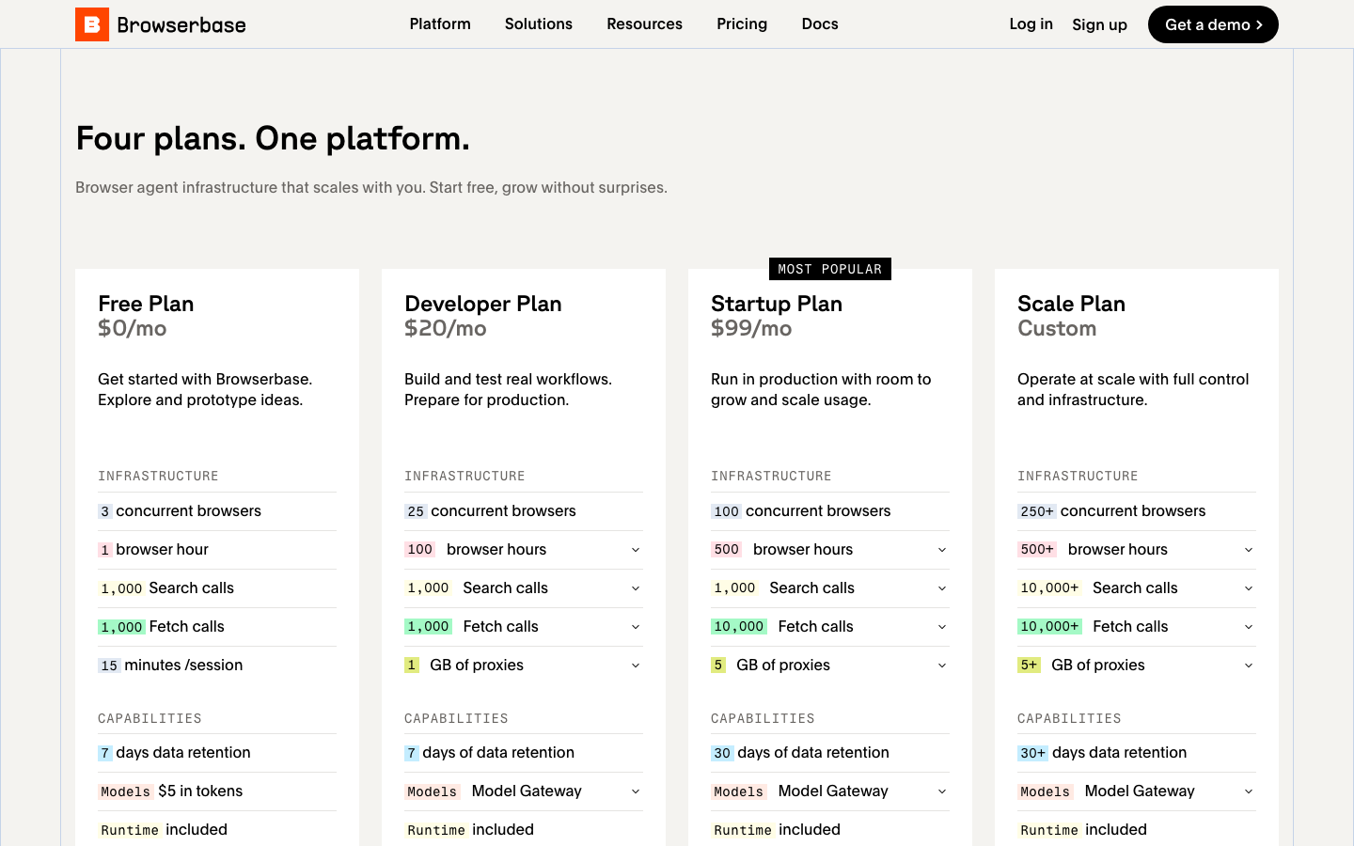Click the $99/mo price text
The width and height of the screenshot is (1354, 846).
[751, 328]
